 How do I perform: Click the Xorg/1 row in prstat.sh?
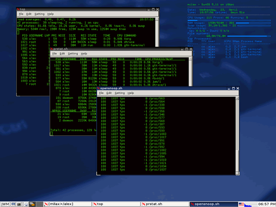click(109, 62)
